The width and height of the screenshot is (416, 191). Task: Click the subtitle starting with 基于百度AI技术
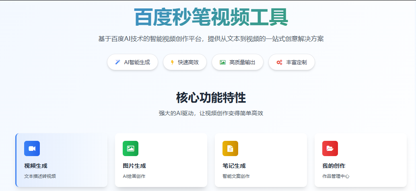[x=211, y=39]
